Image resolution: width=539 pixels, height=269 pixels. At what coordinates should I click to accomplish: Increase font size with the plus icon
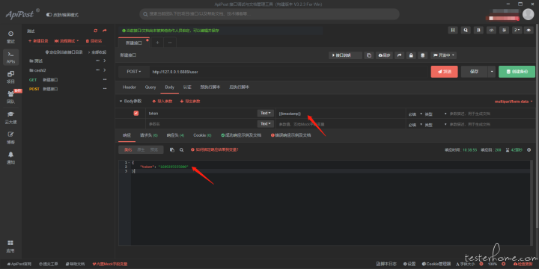tap(504, 265)
